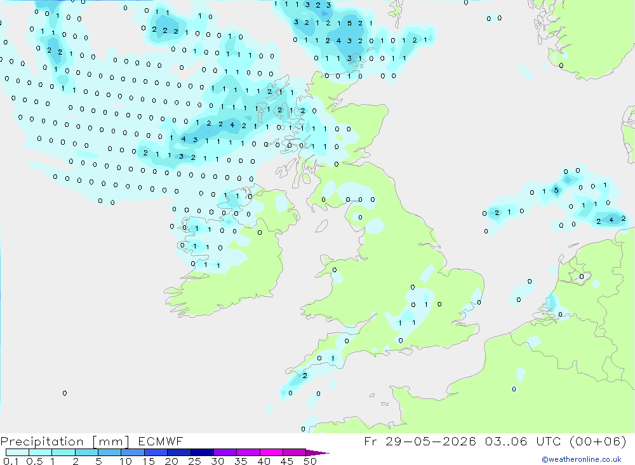Click the 15–20 mm legend swatch
635x465 pixels.
point(156,452)
